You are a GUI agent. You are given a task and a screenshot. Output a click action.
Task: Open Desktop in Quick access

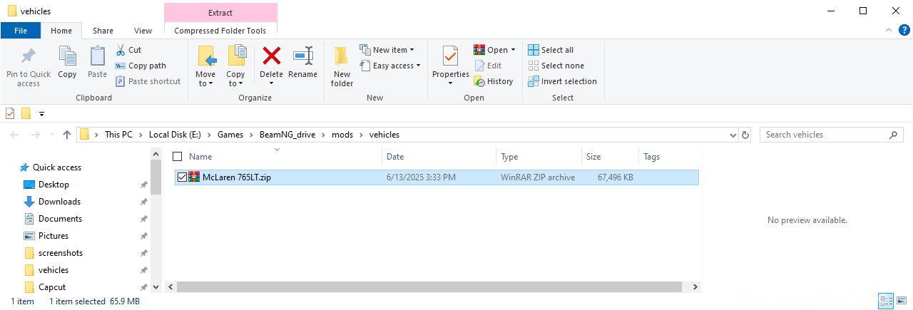(53, 185)
